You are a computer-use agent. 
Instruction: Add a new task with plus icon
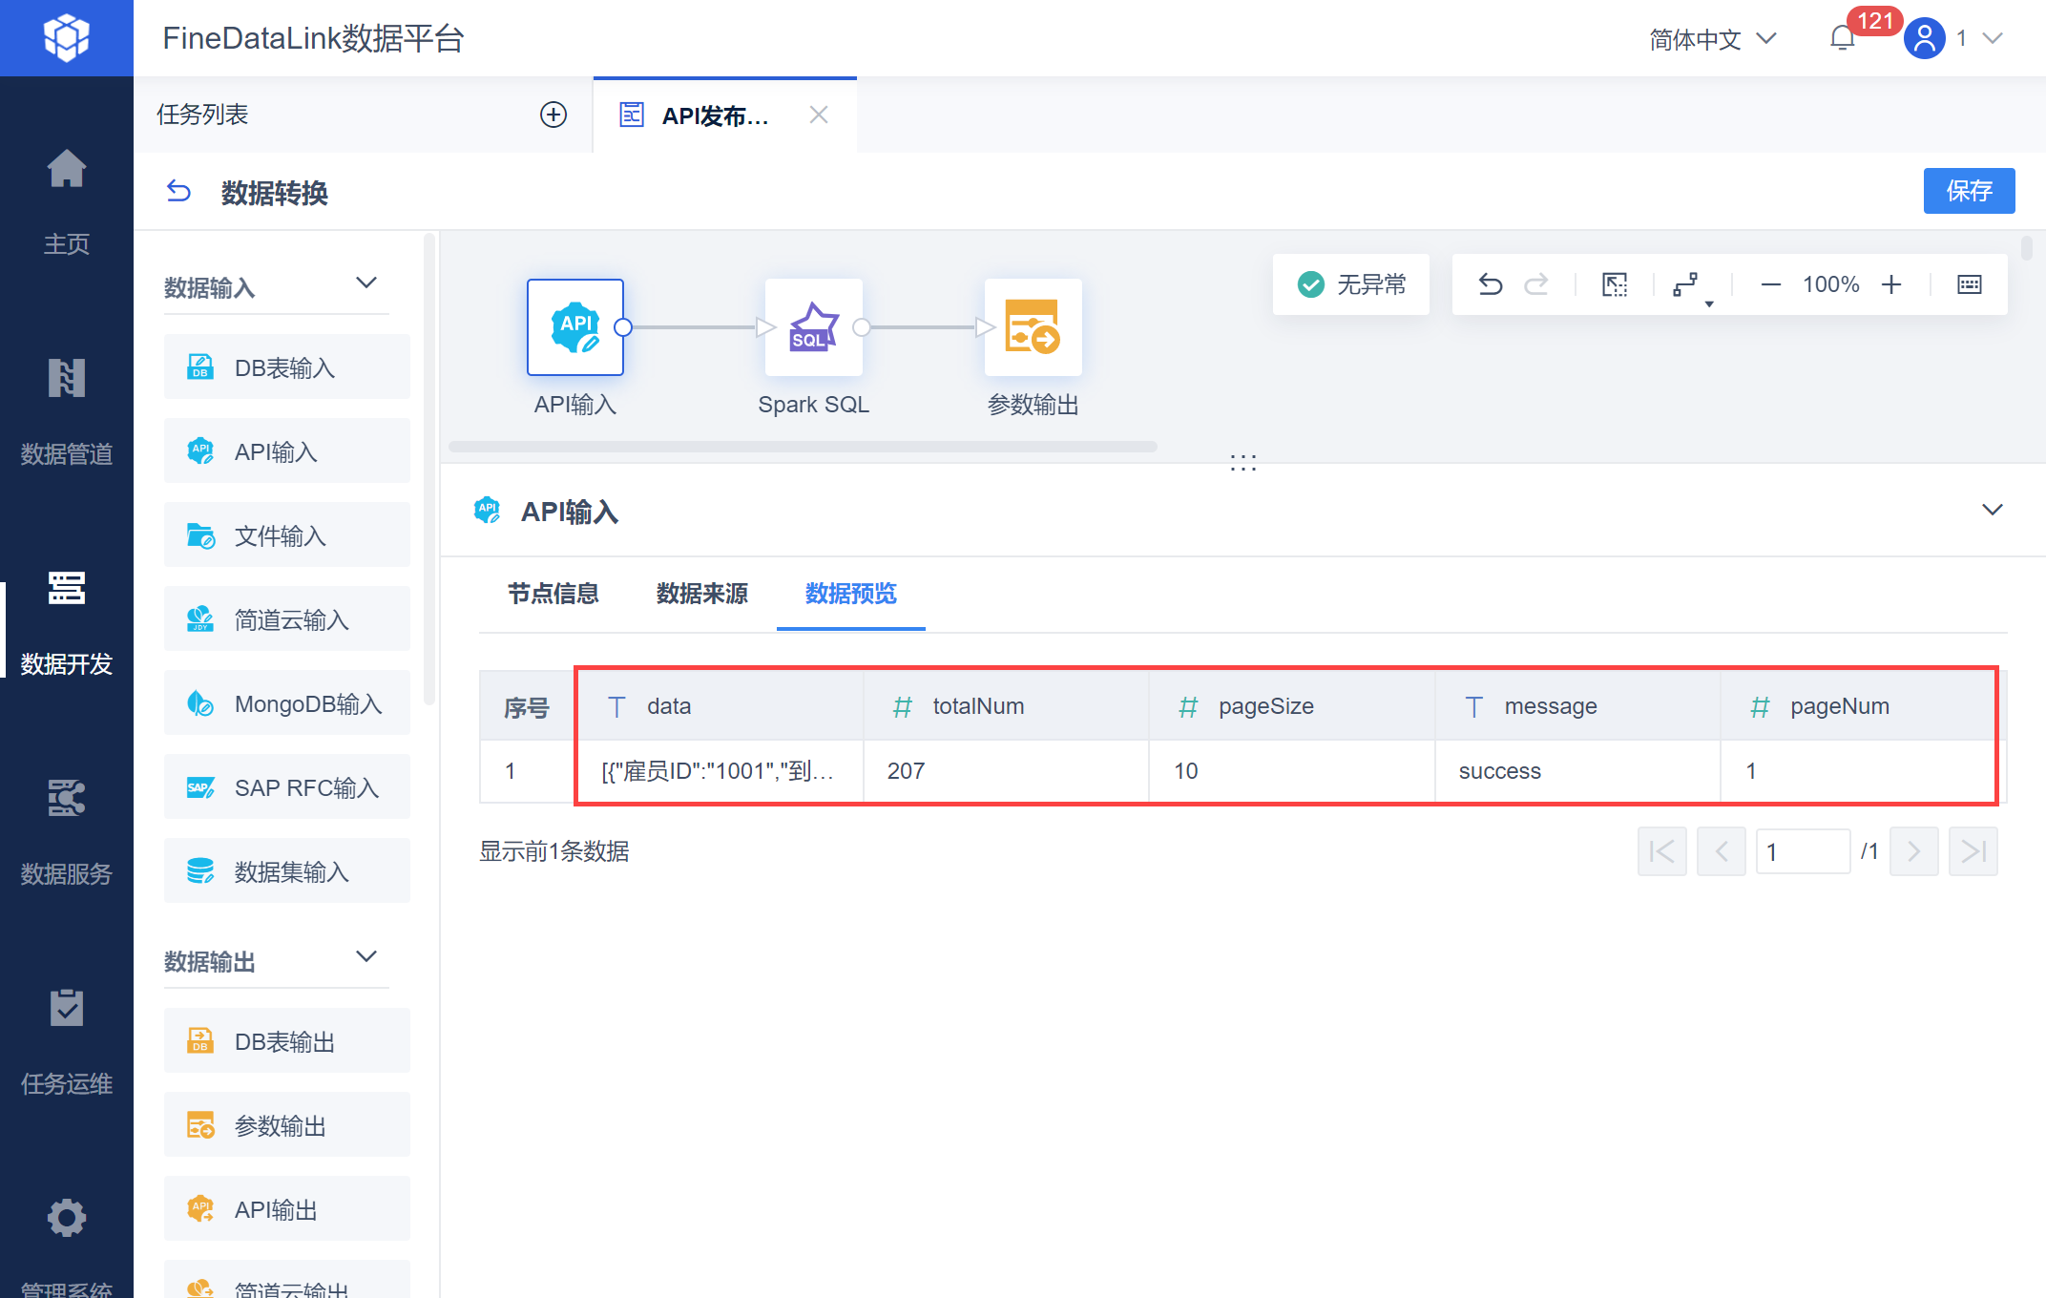click(553, 115)
